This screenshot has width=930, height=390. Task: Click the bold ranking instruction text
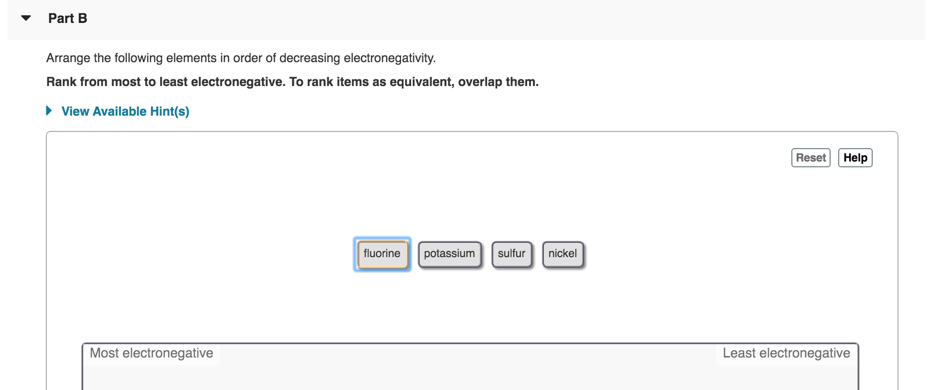292,82
